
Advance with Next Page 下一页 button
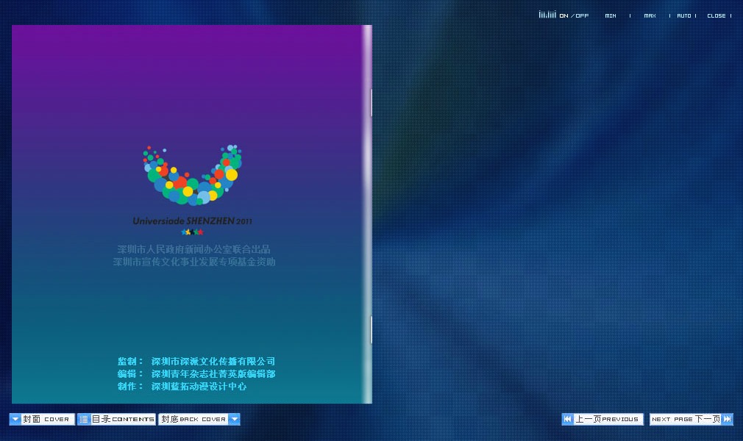point(692,419)
